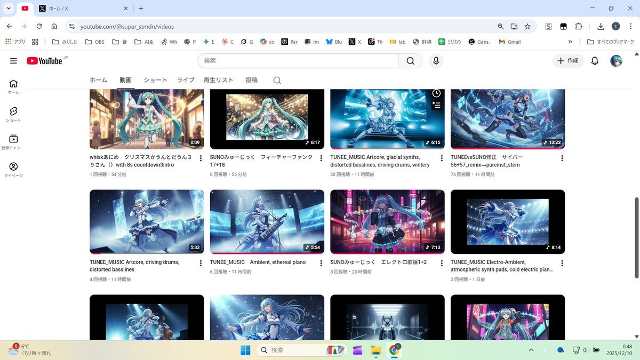
Task: Open subscriptions in the left sidebar
Action: (13, 141)
